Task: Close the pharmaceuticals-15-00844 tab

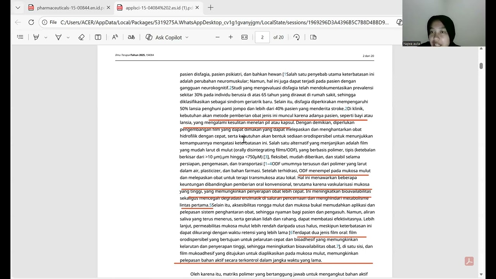Action: 108,8
